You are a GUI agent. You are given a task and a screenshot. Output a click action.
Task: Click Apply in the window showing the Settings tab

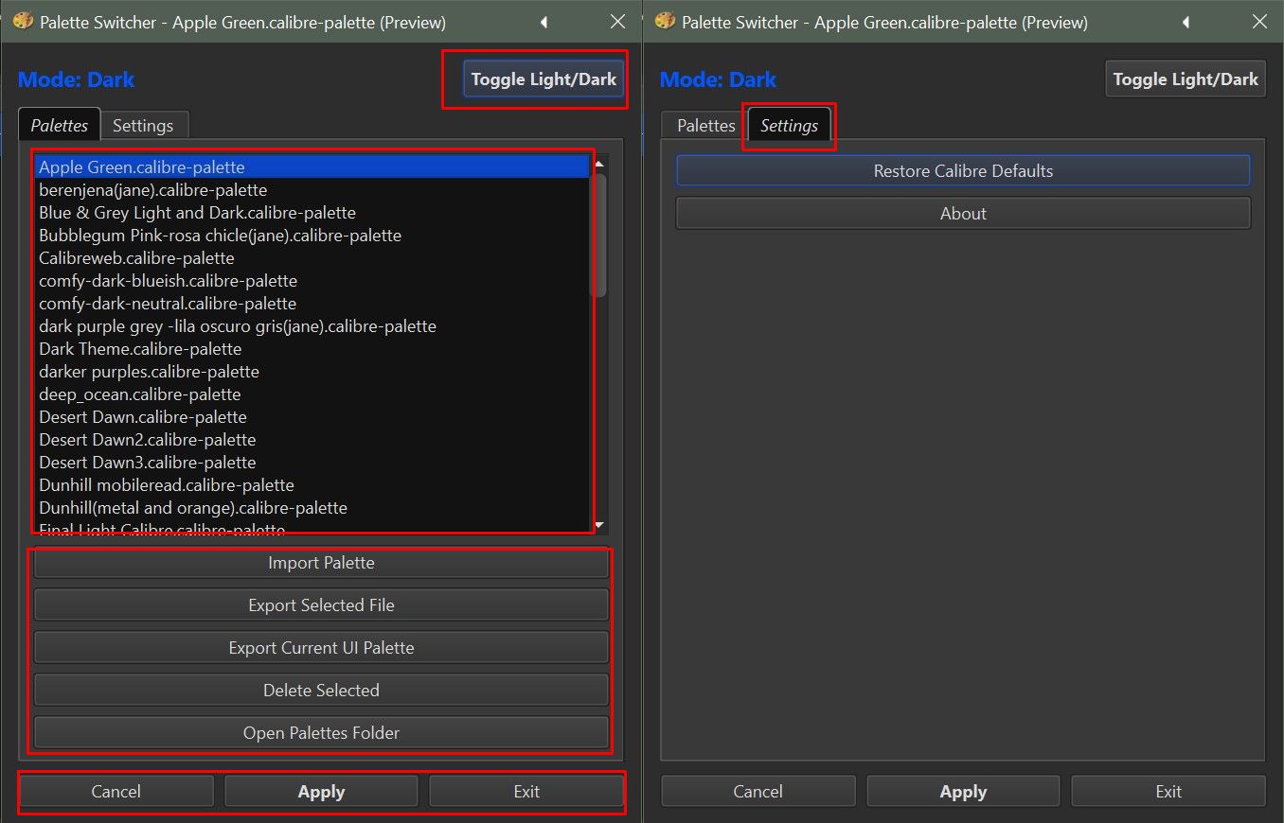[963, 792]
